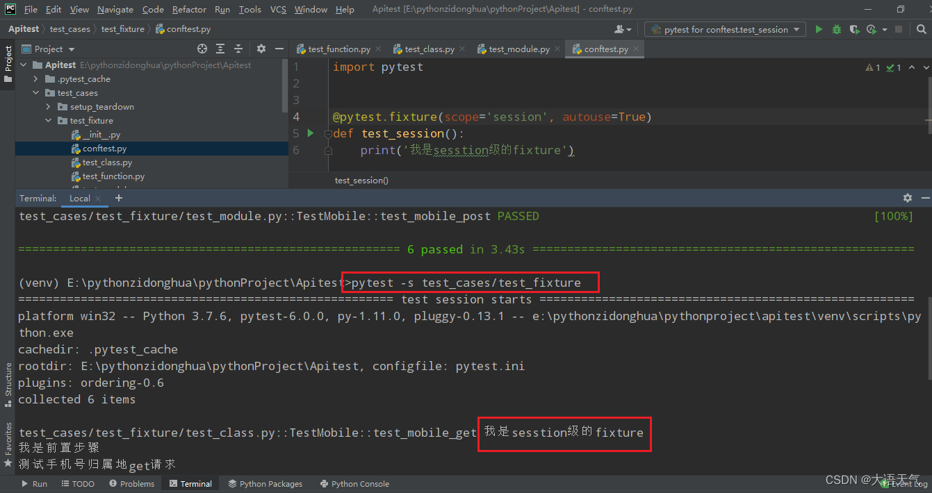Toggle the Problems tool window
The image size is (932, 493).
pos(131,483)
